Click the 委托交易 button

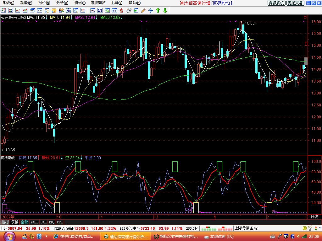pos(295,3)
